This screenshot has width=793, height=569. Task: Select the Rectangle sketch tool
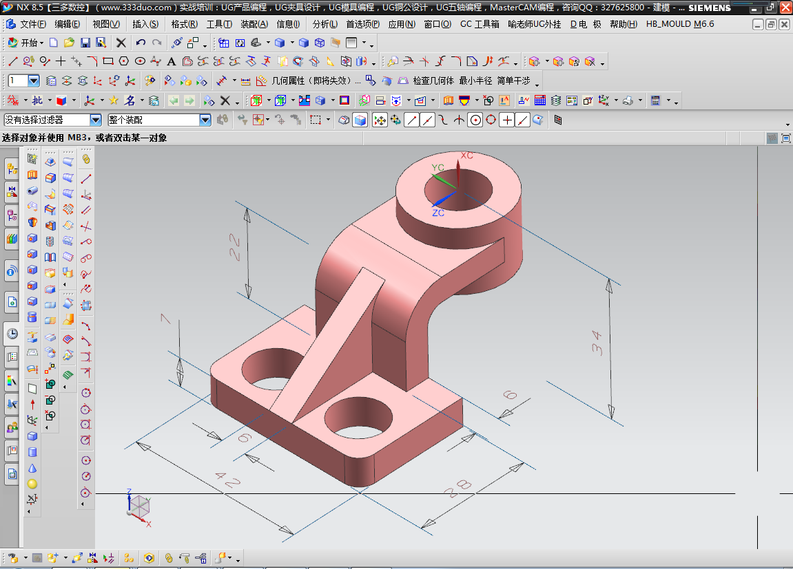click(108, 61)
